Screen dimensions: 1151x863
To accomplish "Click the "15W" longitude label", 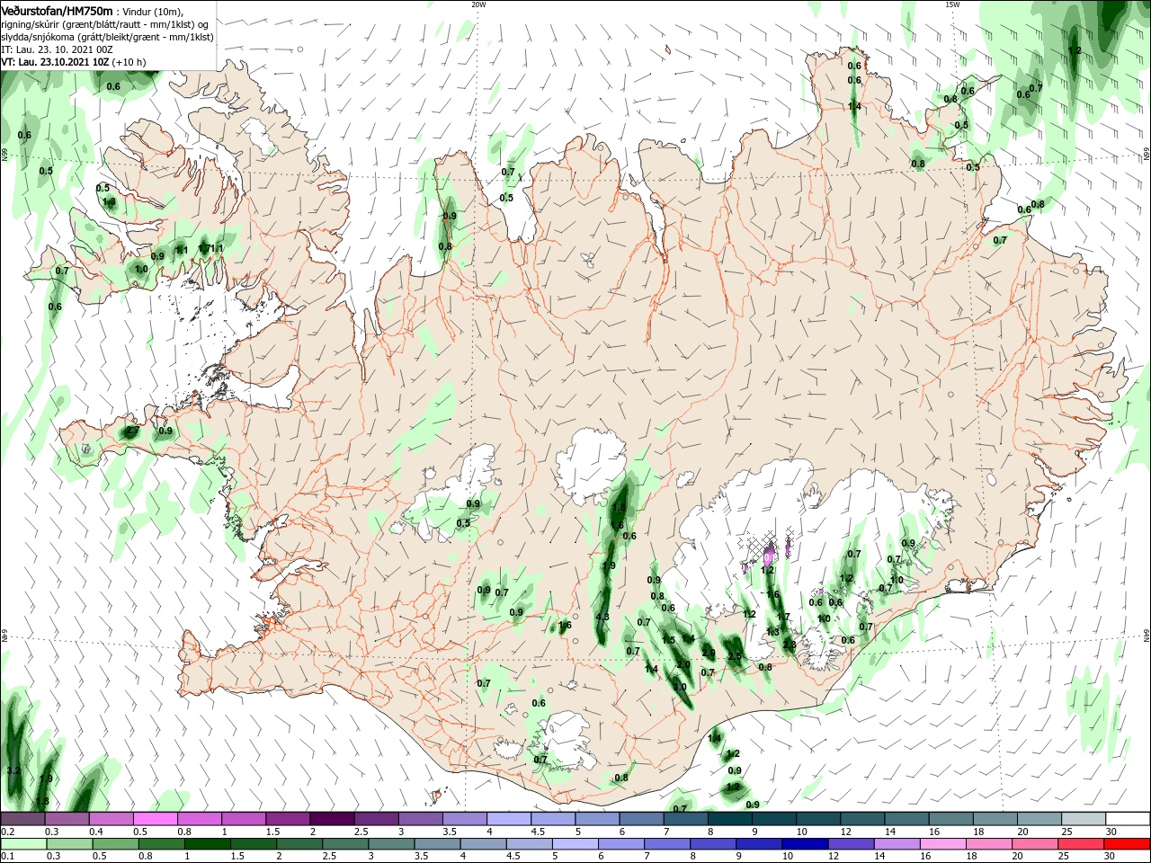I will [x=953, y=4].
